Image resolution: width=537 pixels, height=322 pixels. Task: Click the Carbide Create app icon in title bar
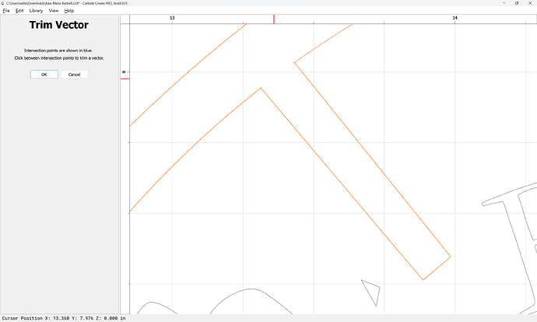click(x=3, y=3)
